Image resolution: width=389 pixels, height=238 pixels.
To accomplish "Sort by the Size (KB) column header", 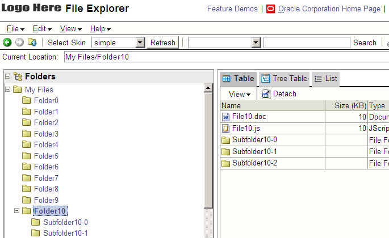I will (346, 106).
